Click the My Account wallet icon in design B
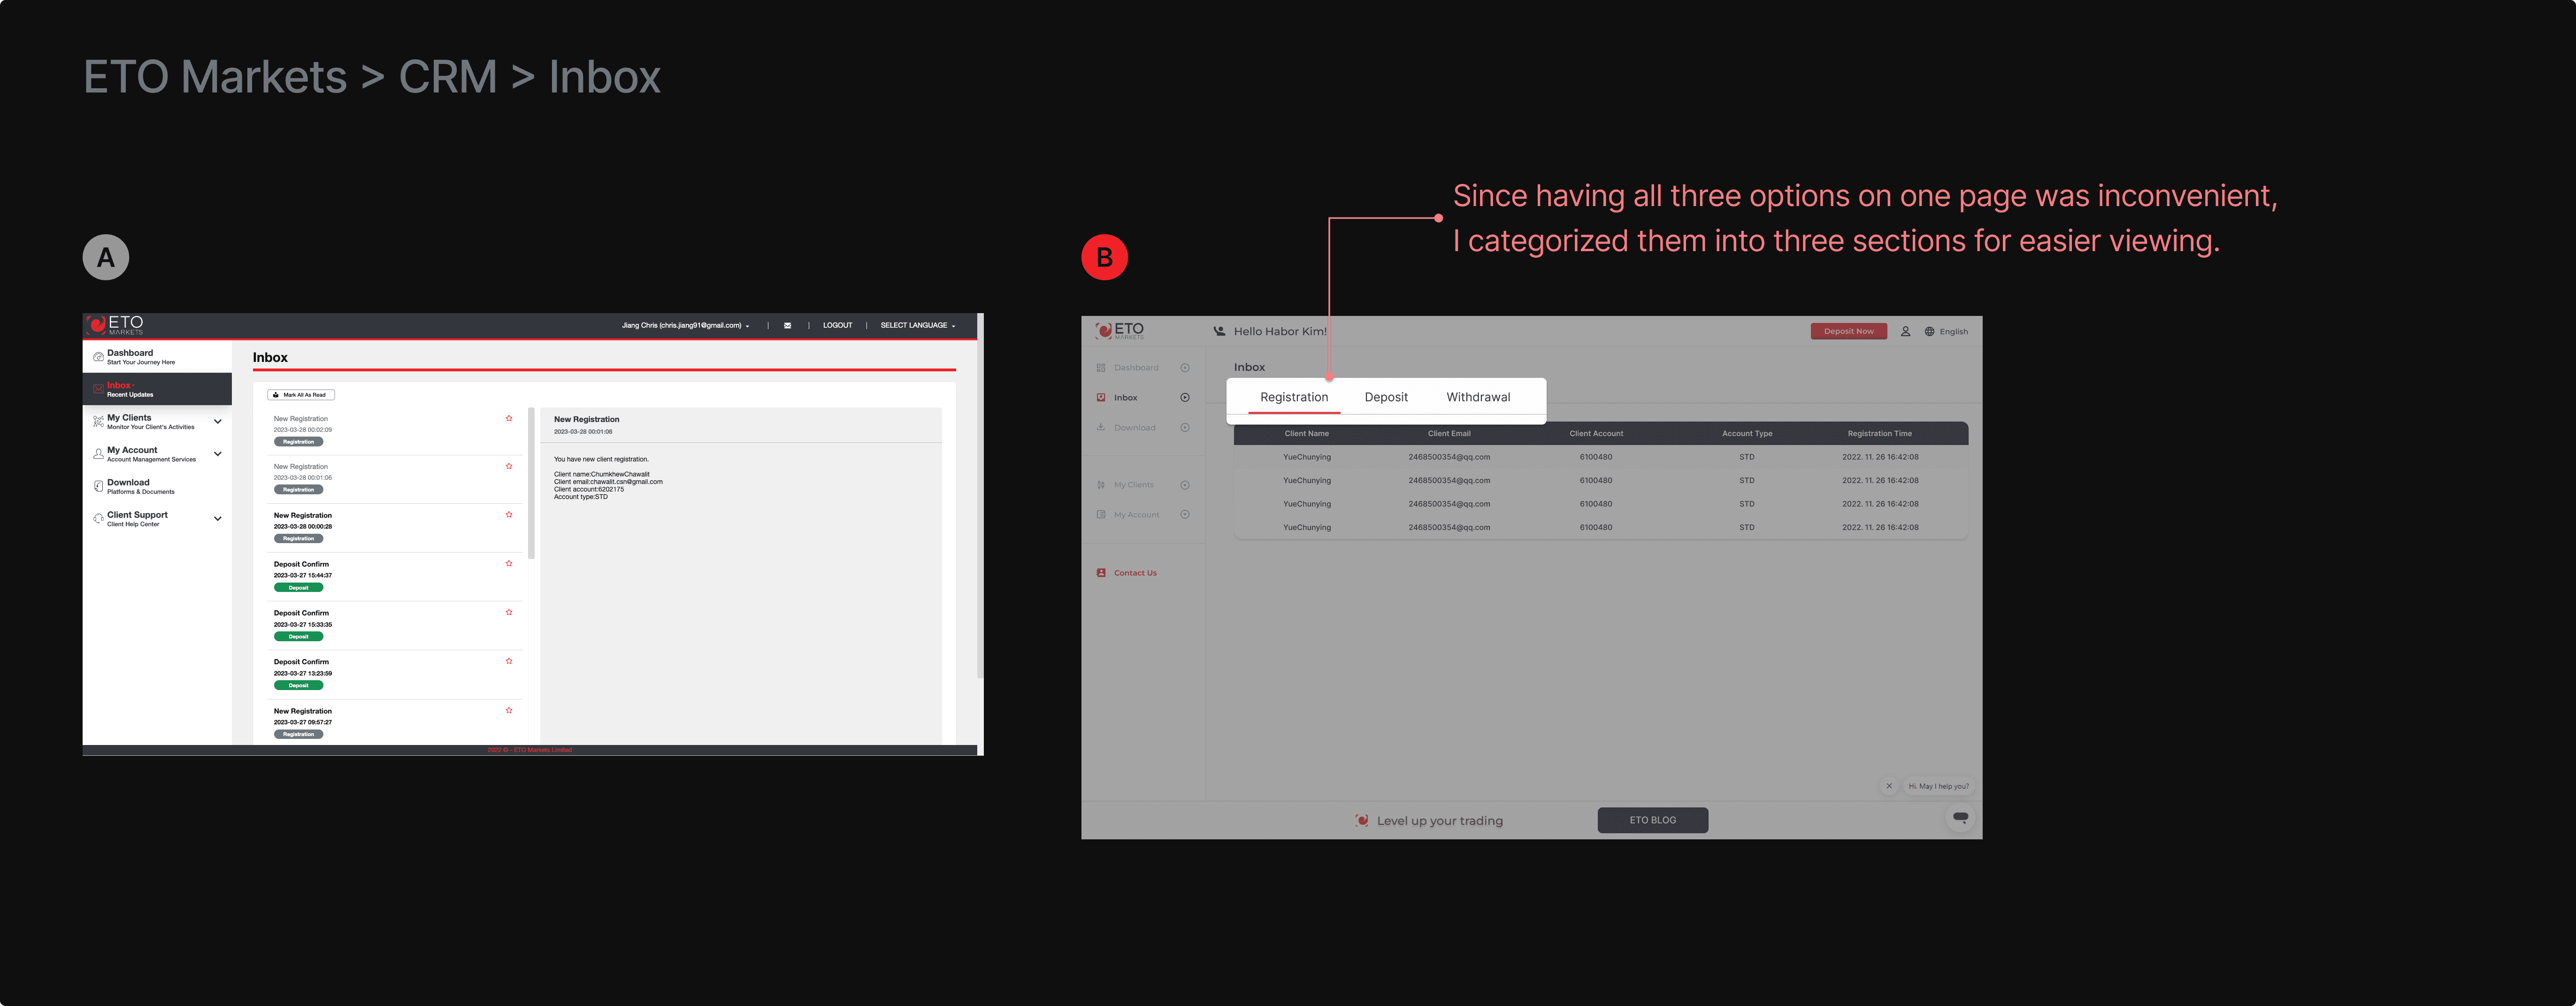The image size is (2576, 1006). tap(1101, 515)
